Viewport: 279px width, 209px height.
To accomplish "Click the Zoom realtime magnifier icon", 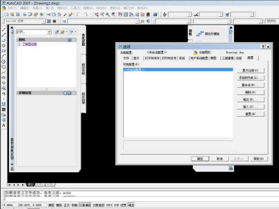I will click(x=102, y=14).
